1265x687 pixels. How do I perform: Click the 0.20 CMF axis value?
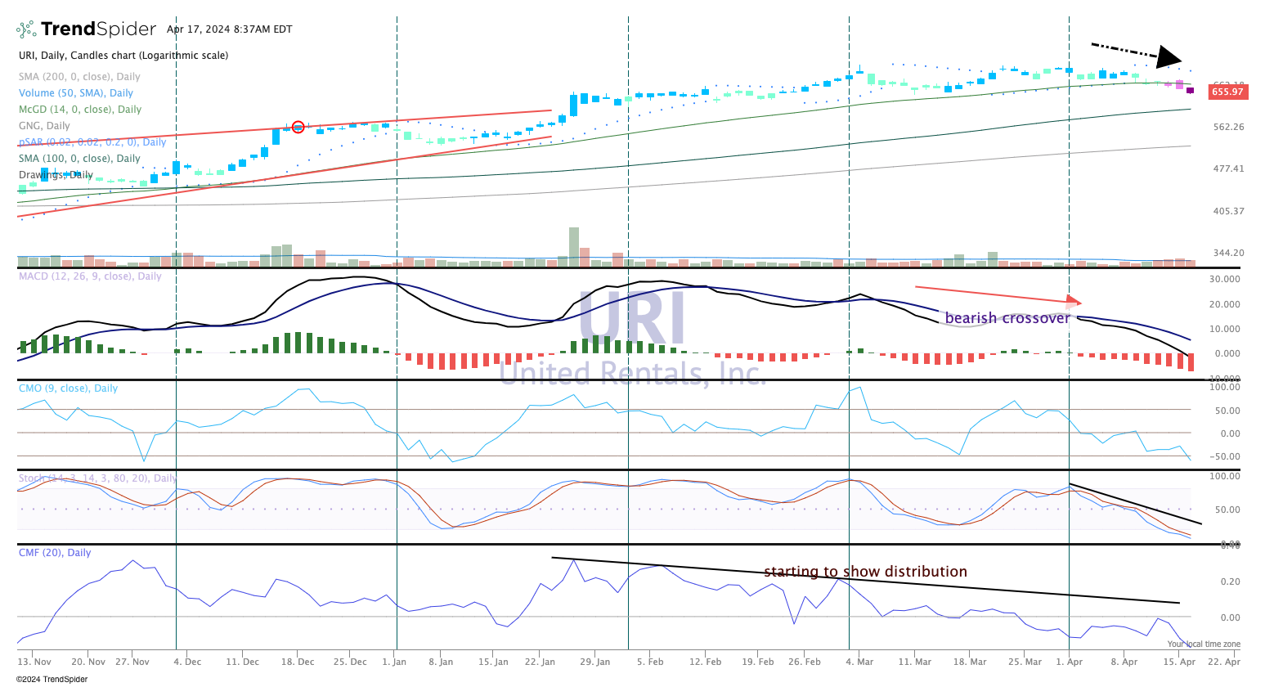pos(1231,582)
